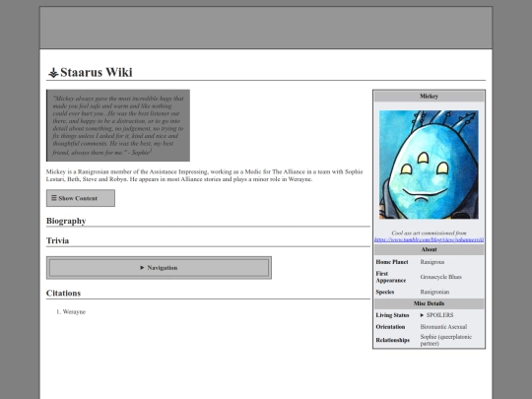Click the Mickey infobox title
The height and width of the screenshot is (399, 532).
pyautogui.click(x=429, y=97)
